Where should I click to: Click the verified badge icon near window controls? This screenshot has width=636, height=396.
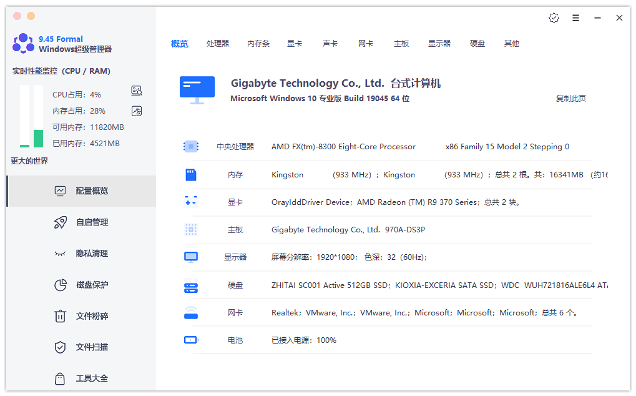[x=554, y=17]
